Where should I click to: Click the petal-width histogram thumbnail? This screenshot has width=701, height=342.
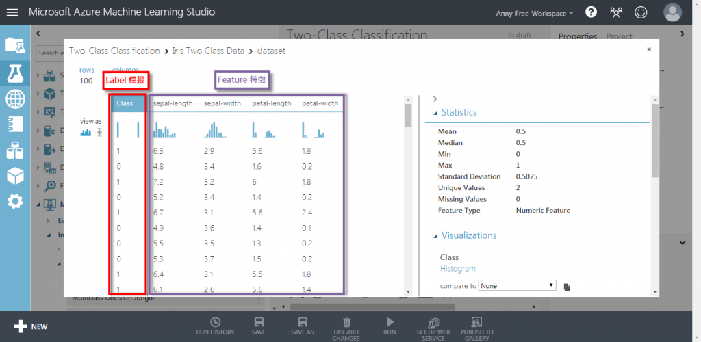click(314, 129)
